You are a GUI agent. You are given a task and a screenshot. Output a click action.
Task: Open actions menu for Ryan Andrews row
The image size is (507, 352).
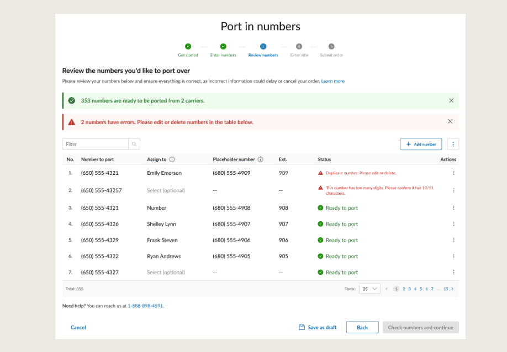pos(453,256)
